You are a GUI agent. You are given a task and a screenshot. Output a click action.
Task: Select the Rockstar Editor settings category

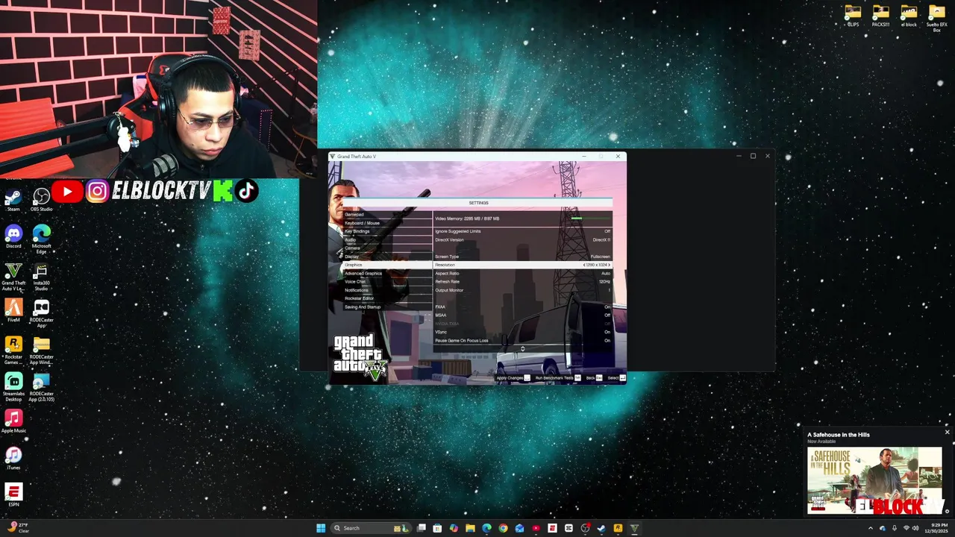[x=386, y=298]
